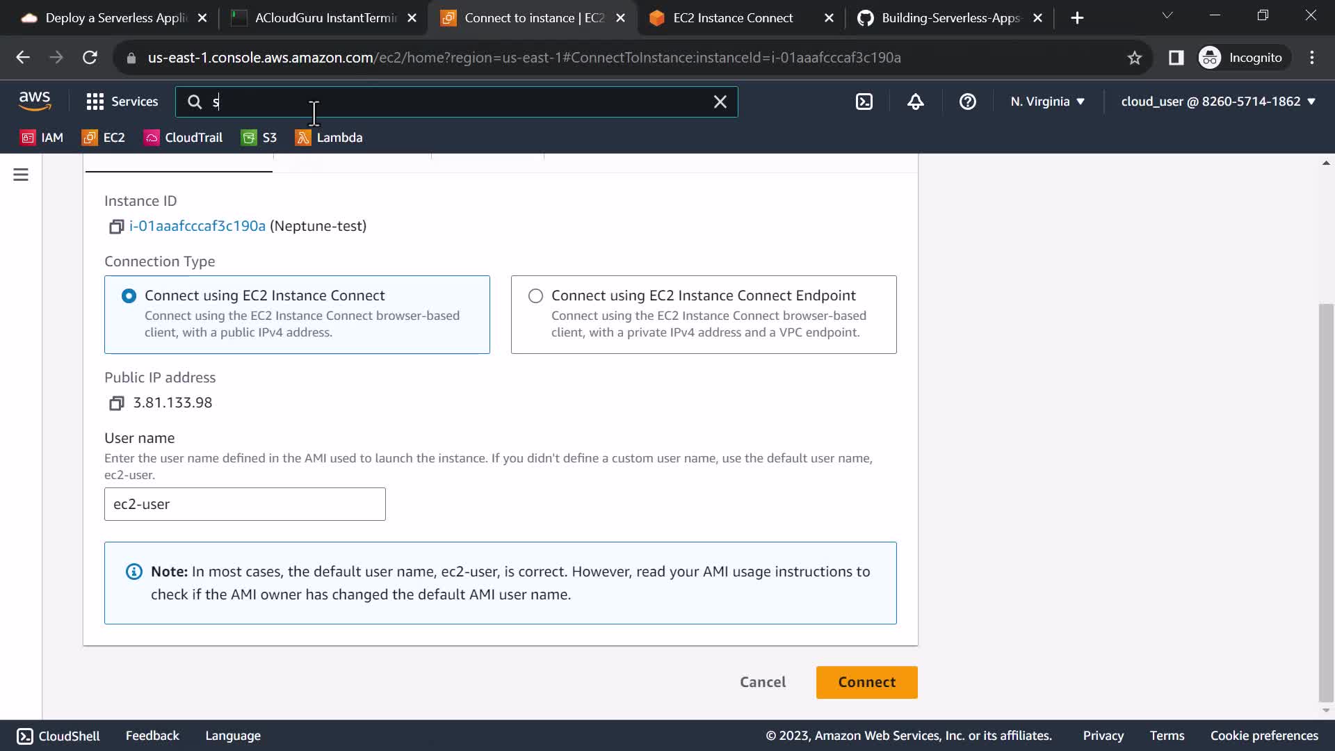Open the left hamburger navigation menu
The width and height of the screenshot is (1335, 751).
[x=21, y=175]
